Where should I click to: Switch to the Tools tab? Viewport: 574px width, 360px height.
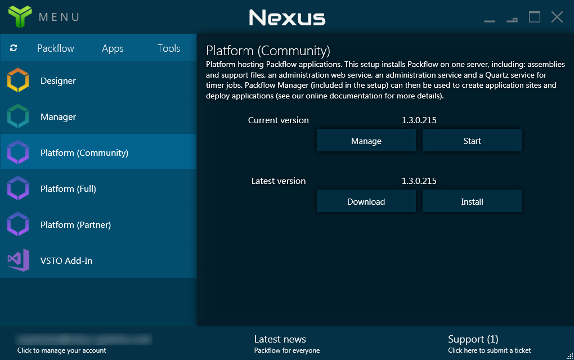click(x=169, y=48)
